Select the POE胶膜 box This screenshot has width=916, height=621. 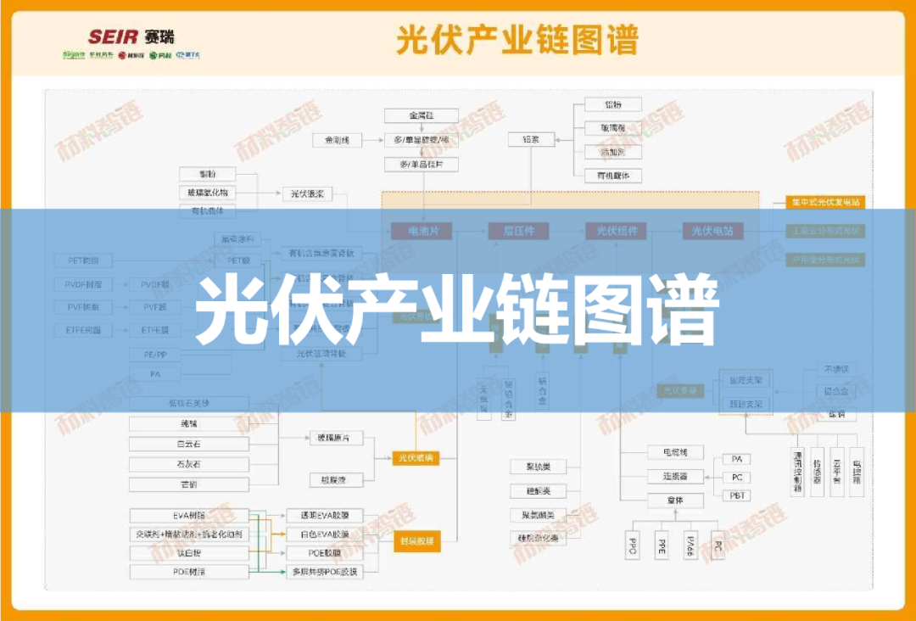[x=324, y=552]
